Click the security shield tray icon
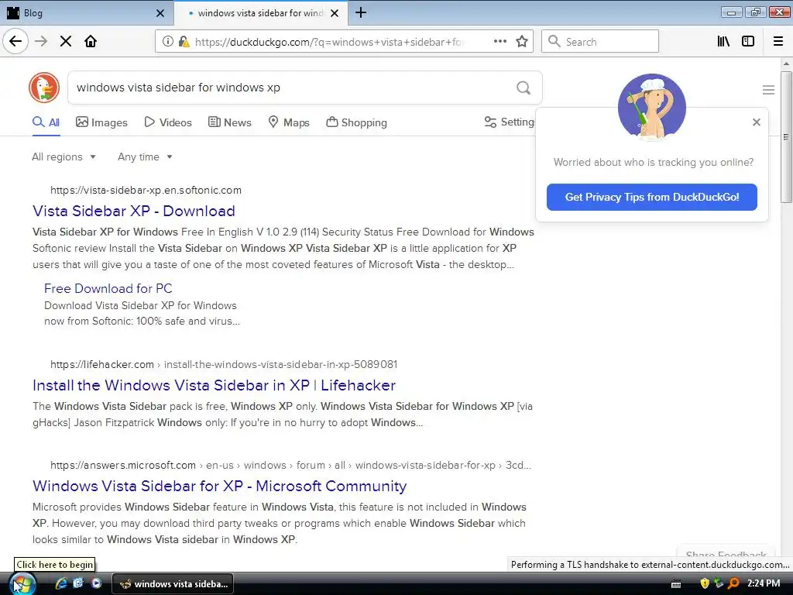 tap(705, 583)
